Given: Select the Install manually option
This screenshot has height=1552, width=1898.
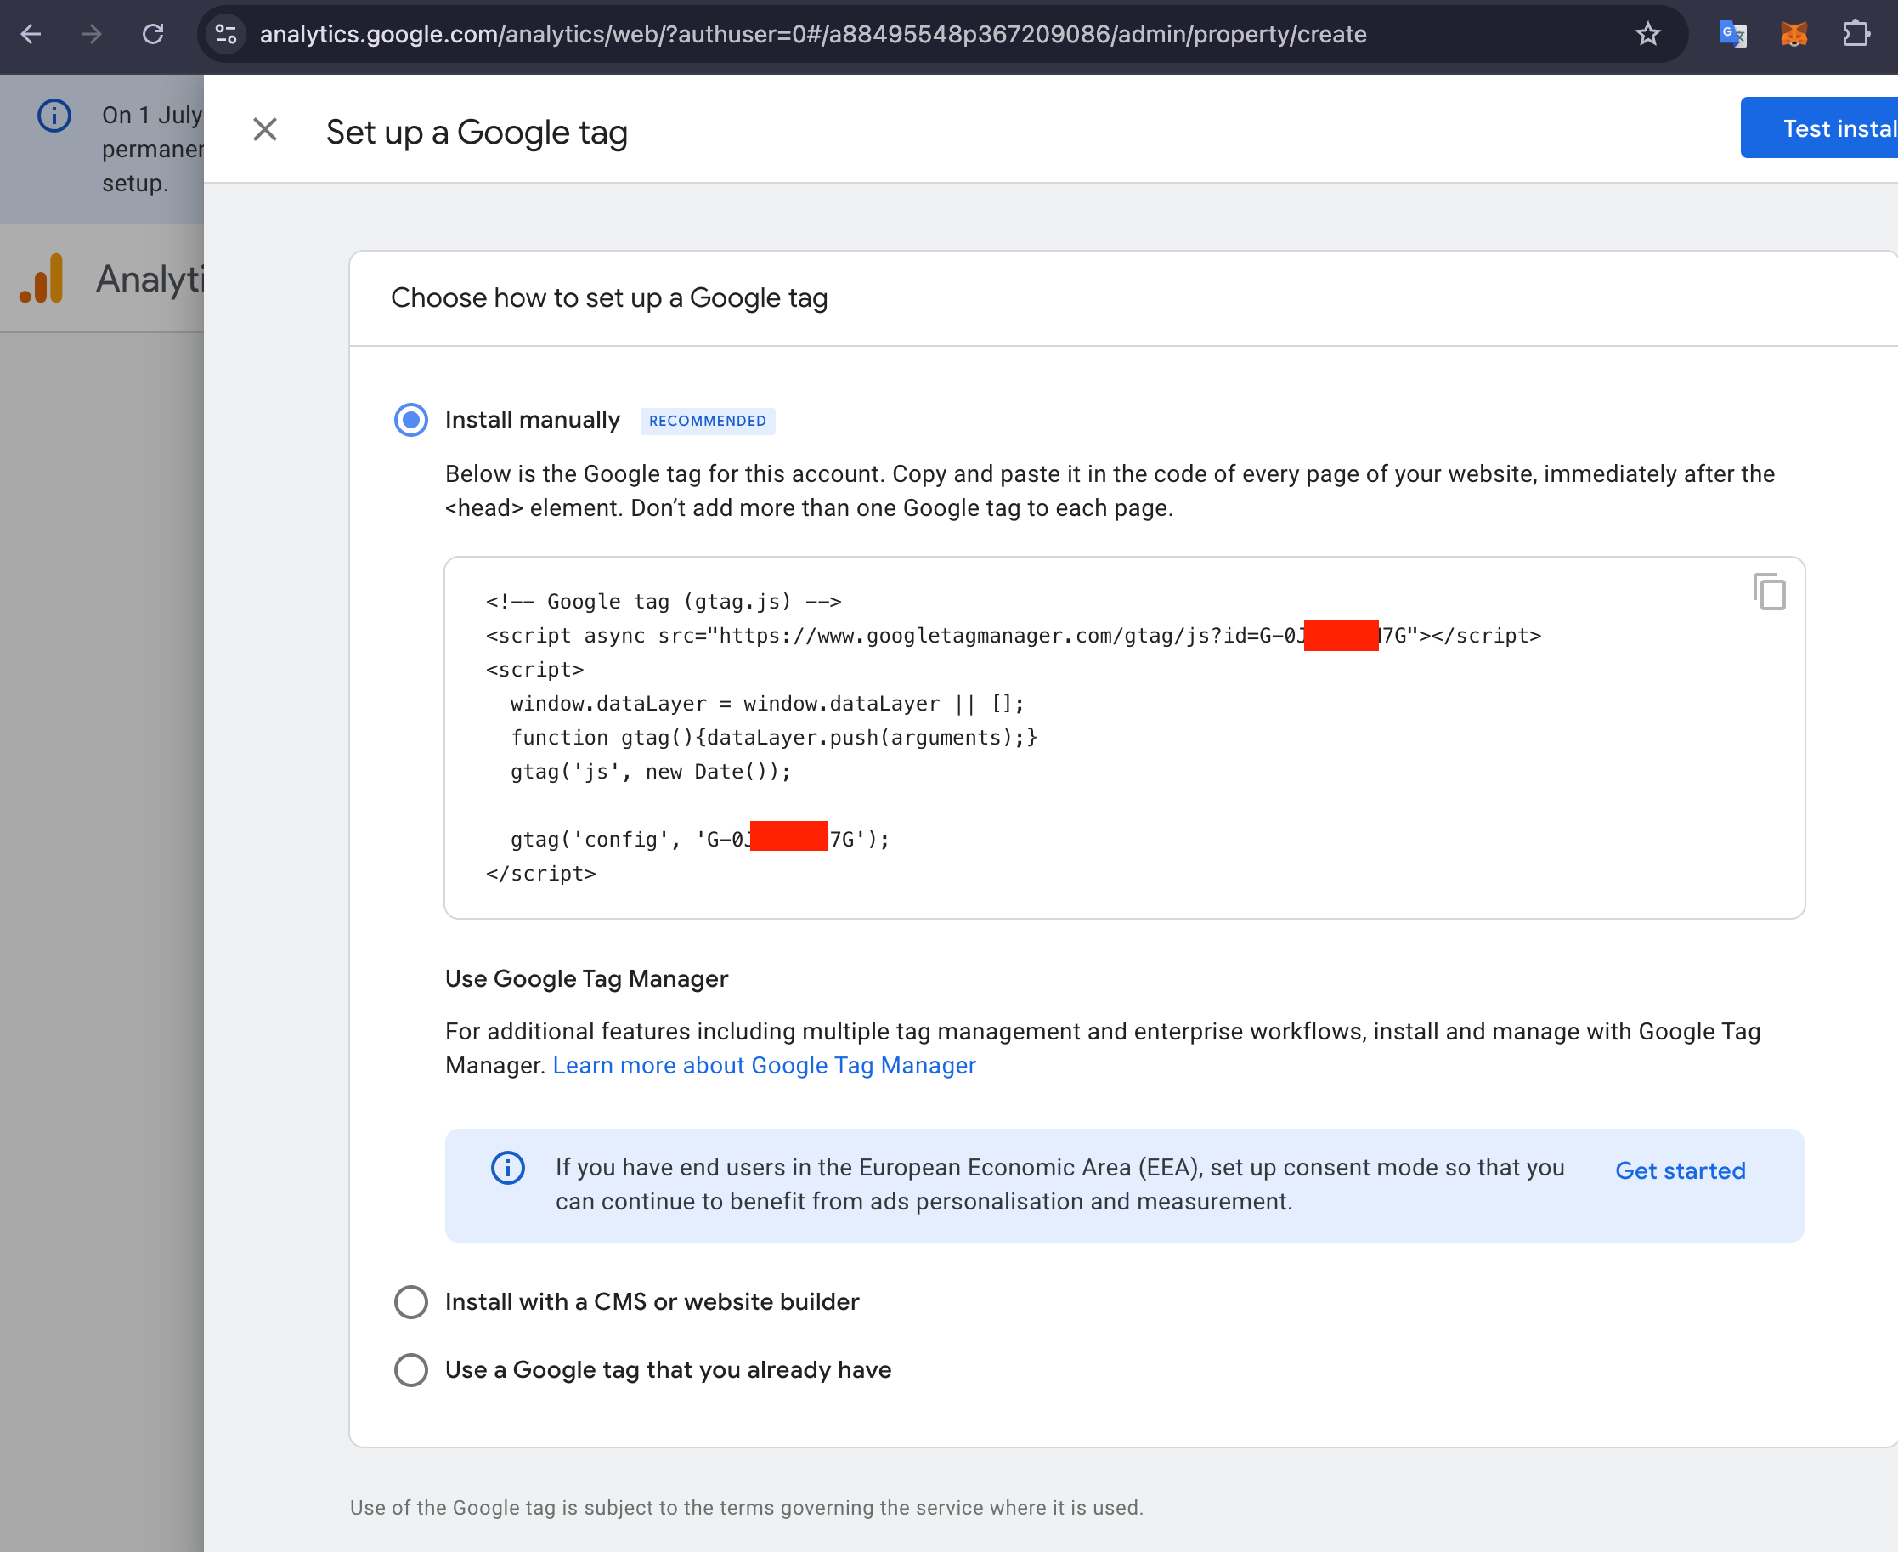Looking at the screenshot, I should [411, 420].
